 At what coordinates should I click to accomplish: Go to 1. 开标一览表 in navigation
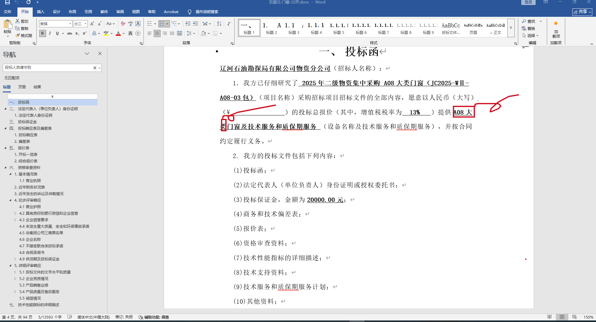coord(26,155)
